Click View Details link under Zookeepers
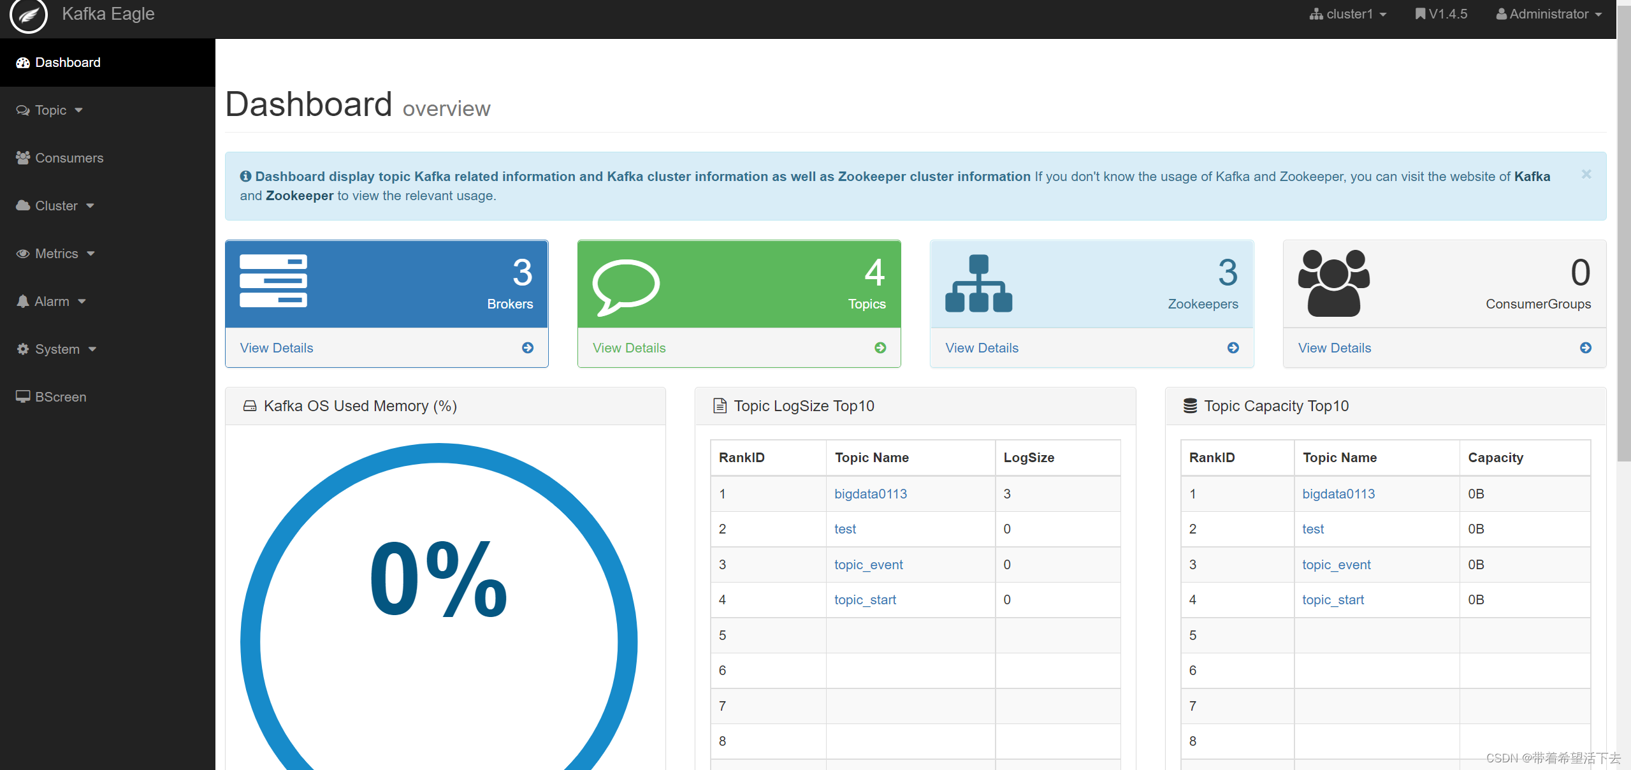This screenshot has width=1631, height=770. click(x=982, y=348)
